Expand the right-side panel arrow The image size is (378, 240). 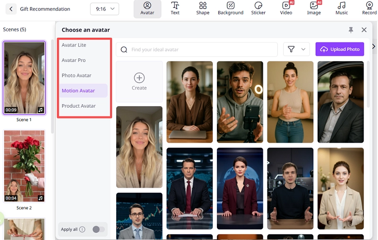point(374,46)
